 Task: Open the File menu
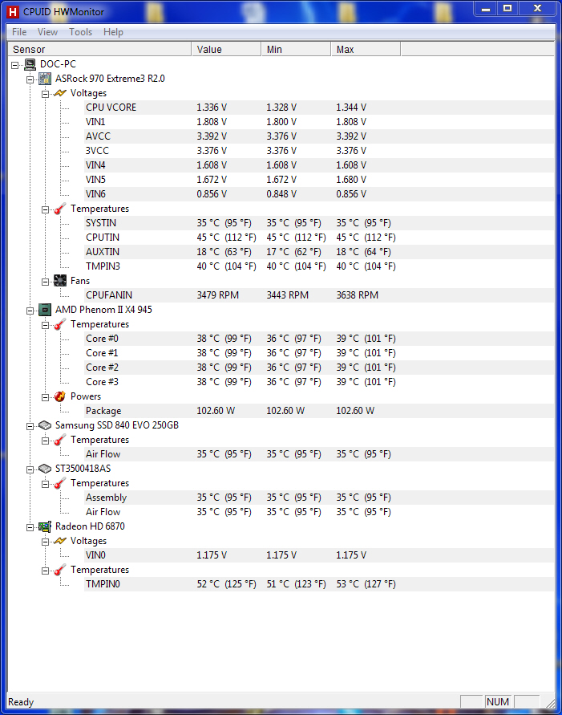[x=19, y=32]
